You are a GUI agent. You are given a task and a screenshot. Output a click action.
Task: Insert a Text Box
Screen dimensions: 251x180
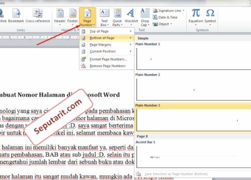pyautogui.click(x=104, y=17)
